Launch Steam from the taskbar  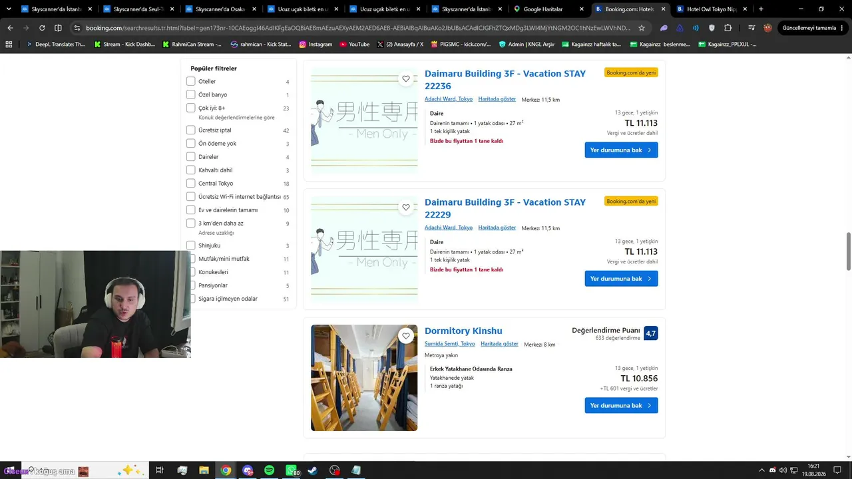312,470
